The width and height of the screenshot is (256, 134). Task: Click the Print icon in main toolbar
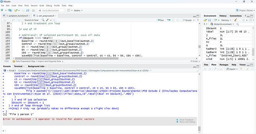pyautogui.click(x=33, y=10)
